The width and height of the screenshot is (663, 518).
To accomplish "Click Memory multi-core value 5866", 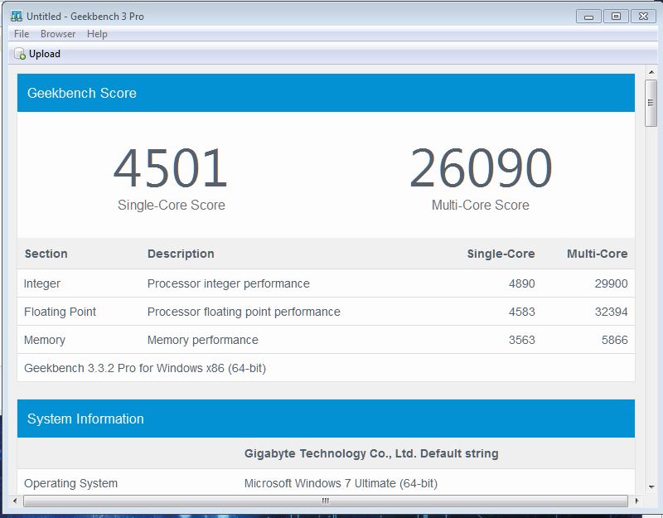I will [x=614, y=340].
